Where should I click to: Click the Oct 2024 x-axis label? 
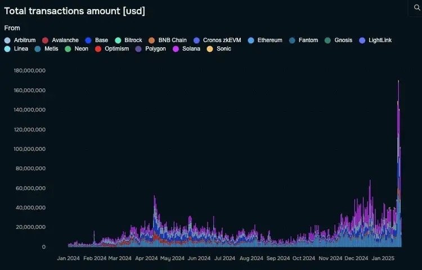pos(304,258)
